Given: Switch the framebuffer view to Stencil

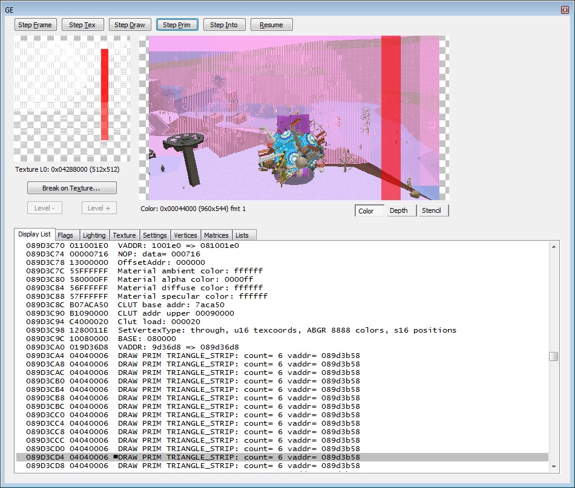Looking at the screenshot, I should (x=431, y=210).
